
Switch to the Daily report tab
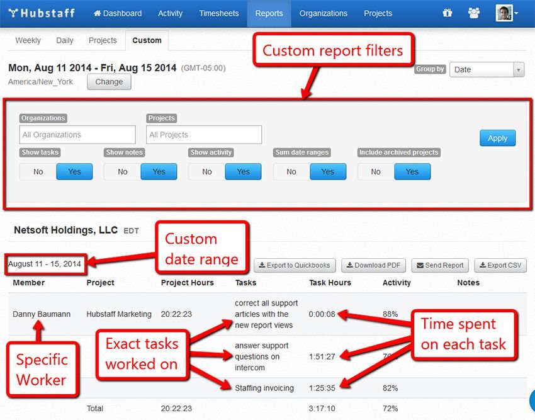(65, 40)
